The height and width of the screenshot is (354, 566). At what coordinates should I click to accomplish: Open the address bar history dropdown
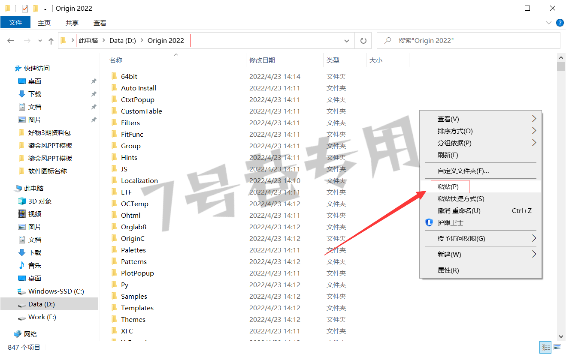347,41
